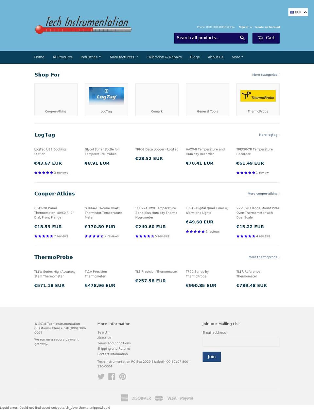Open TL1R Reference Thermometer product
The height and width of the screenshot is (410, 314).
[x=248, y=274]
